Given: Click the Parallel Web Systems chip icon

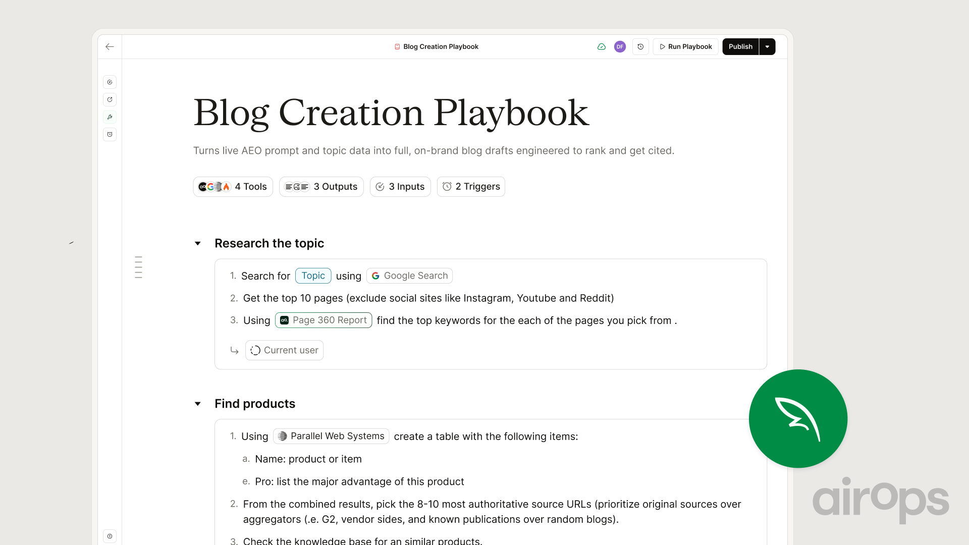Looking at the screenshot, I should [283, 436].
